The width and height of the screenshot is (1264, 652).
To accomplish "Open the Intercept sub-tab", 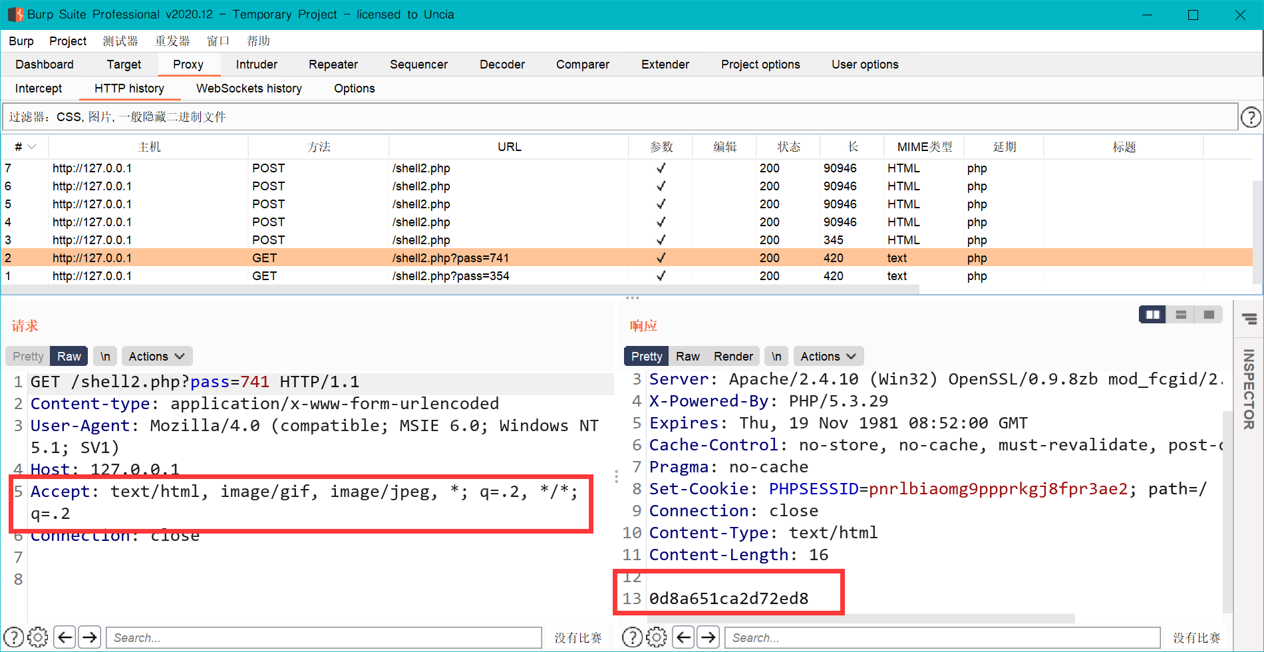I will [39, 88].
